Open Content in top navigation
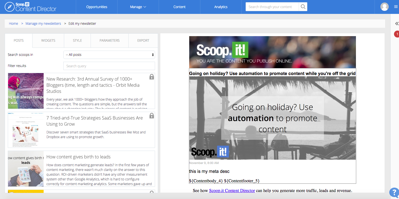The height and width of the screenshot is (199, 399). point(179,7)
